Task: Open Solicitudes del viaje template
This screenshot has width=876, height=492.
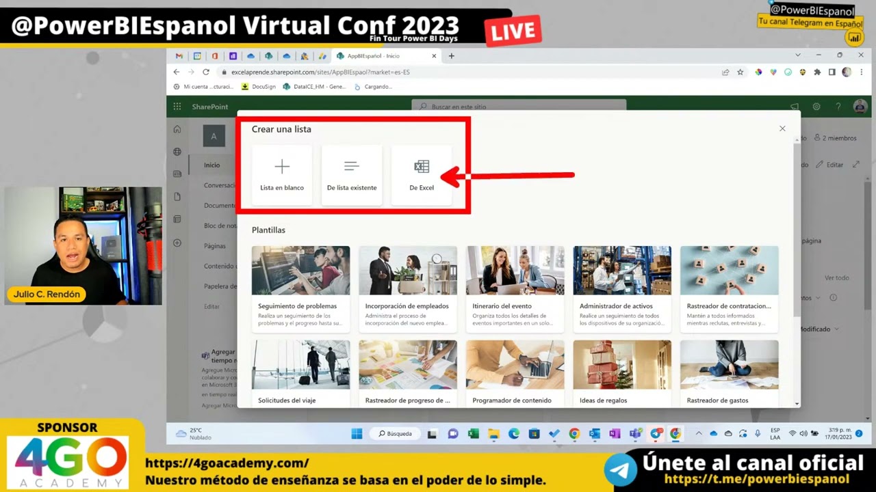Action: (300, 374)
